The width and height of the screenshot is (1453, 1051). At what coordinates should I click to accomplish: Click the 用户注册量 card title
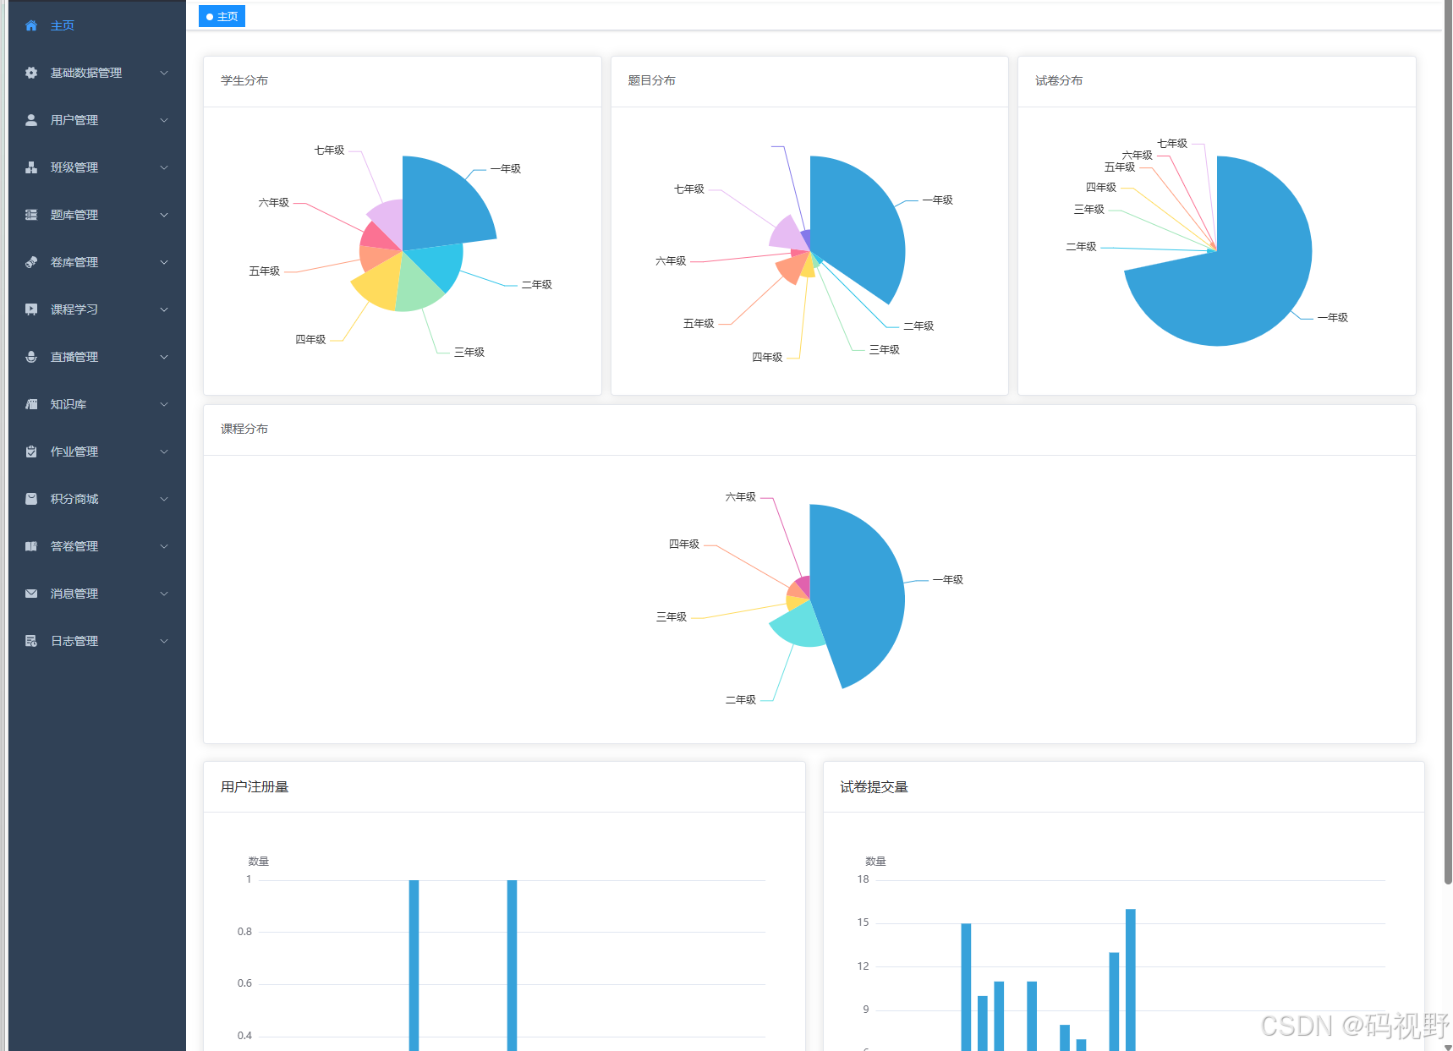pos(255,787)
